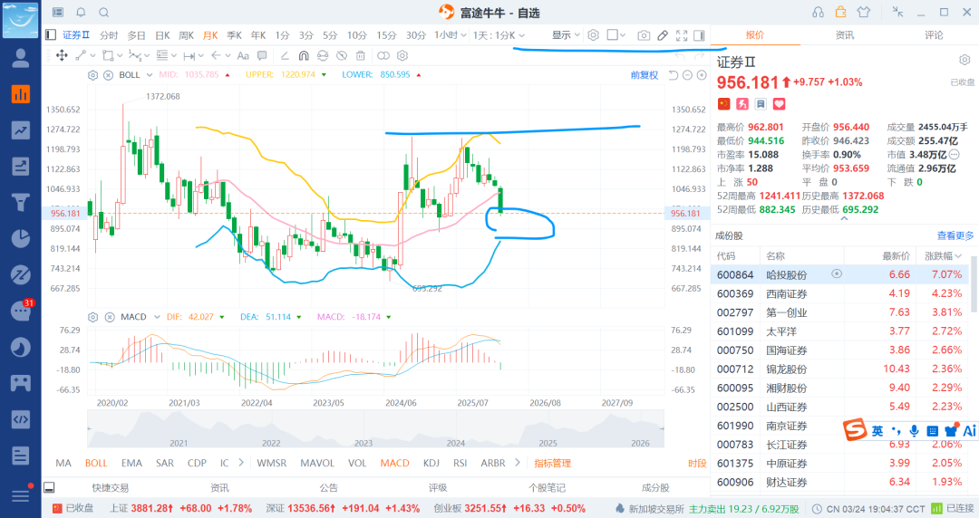Take a chart screenshot with camera icon
This screenshot has height=518, width=979.
[x=644, y=35]
